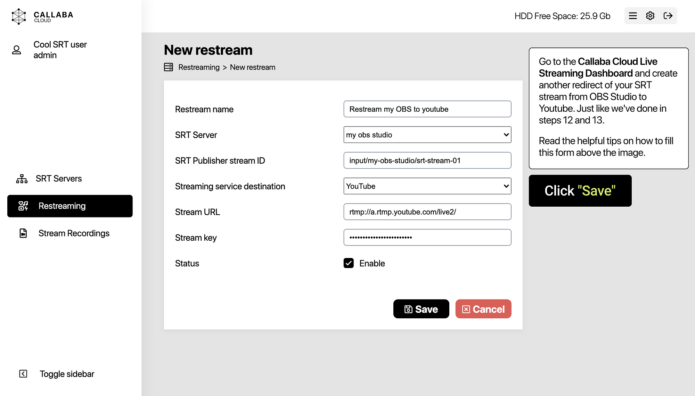Screen dimensions: 695x396
Task: Open settings via the gear icon
Action: [650, 16]
